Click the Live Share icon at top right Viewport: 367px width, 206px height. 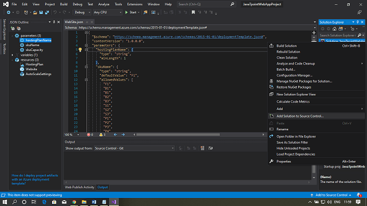point(359,12)
